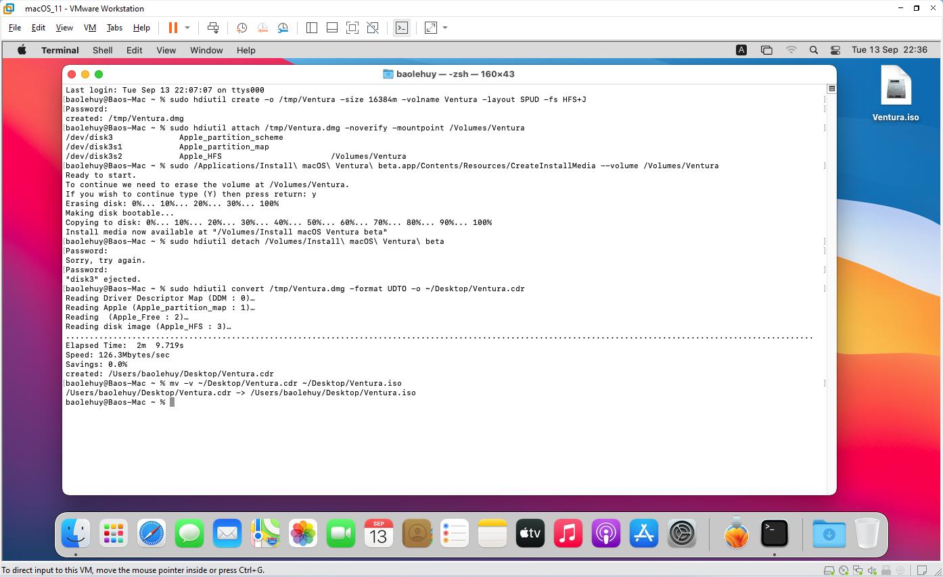The image size is (943, 577).
Task: Send Ctrl+Alt+Del to the virtual machine
Action: [213, 28]
